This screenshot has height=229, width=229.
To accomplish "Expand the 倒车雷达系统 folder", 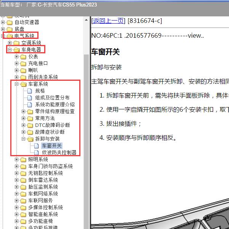I will 16,180.
